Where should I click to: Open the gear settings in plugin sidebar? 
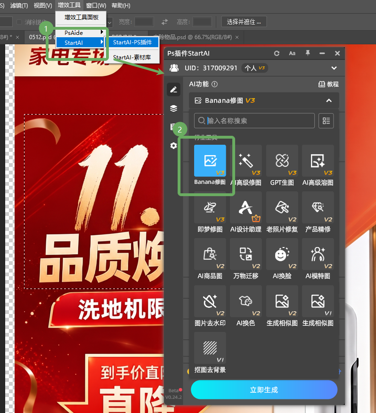tap(173, 146)
